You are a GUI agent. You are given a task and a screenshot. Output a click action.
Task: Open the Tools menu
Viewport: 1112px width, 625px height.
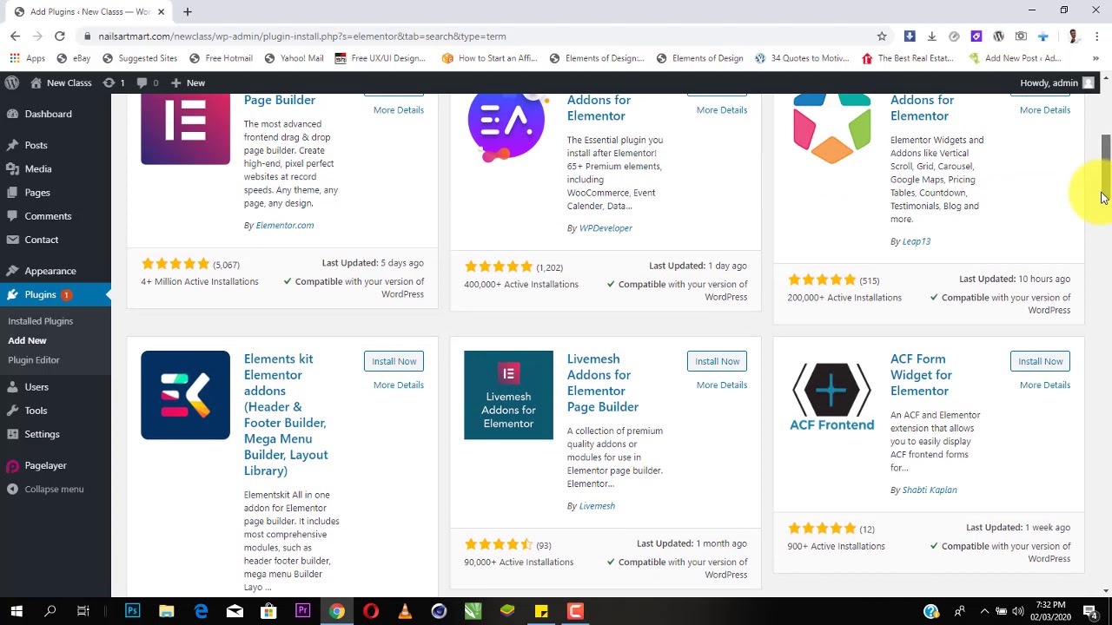pos(36,410)
